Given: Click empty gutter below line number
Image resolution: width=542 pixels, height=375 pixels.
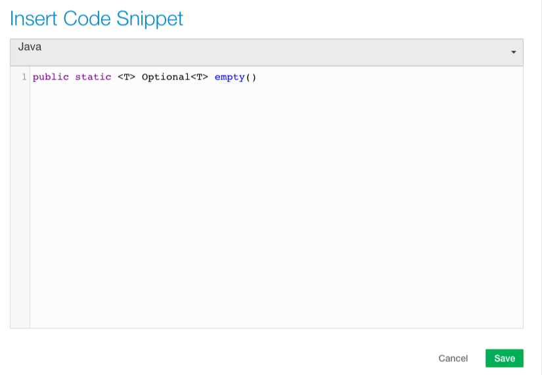Looking at the screenshot, I should point(20,197).
